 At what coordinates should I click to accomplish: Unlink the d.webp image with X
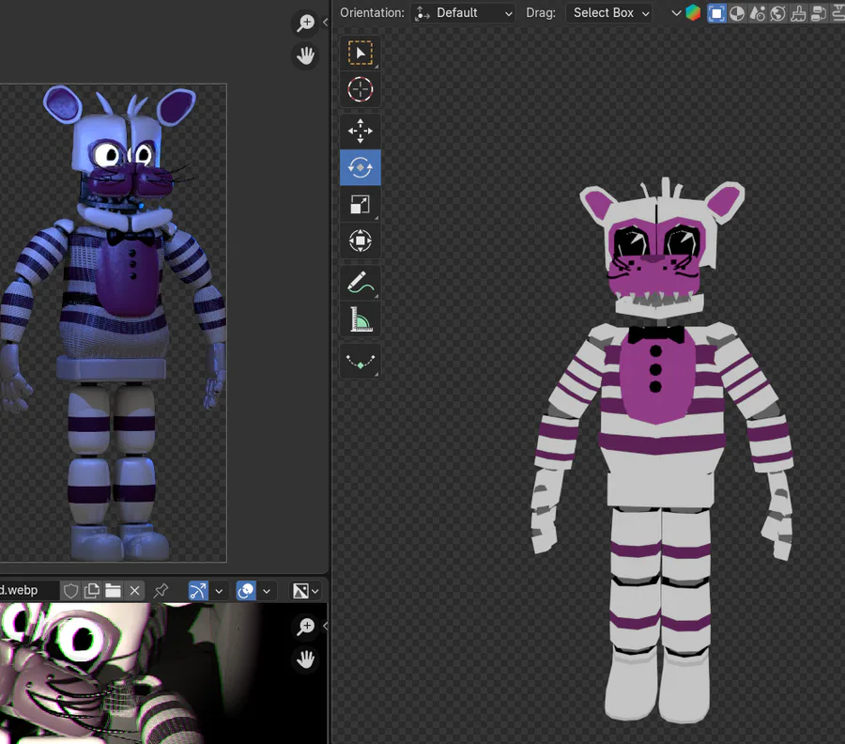click(134, 591)
